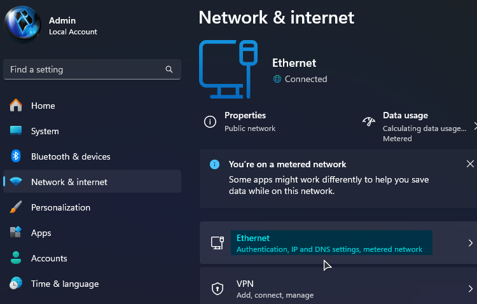Click the Find a setting search field

tap(92, 69)
